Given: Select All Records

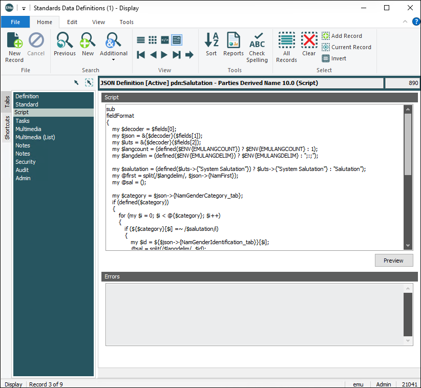Looking at the screenshot, I should click(x=286, y=47).
